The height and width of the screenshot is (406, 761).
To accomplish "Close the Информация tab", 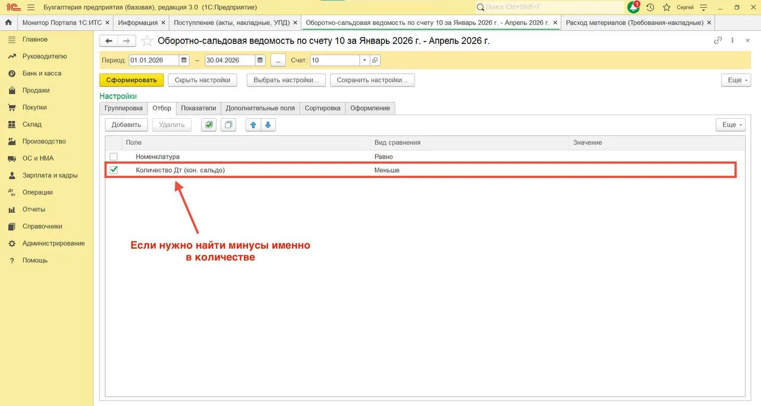I will pyautogui.click(x=163, y=23).
